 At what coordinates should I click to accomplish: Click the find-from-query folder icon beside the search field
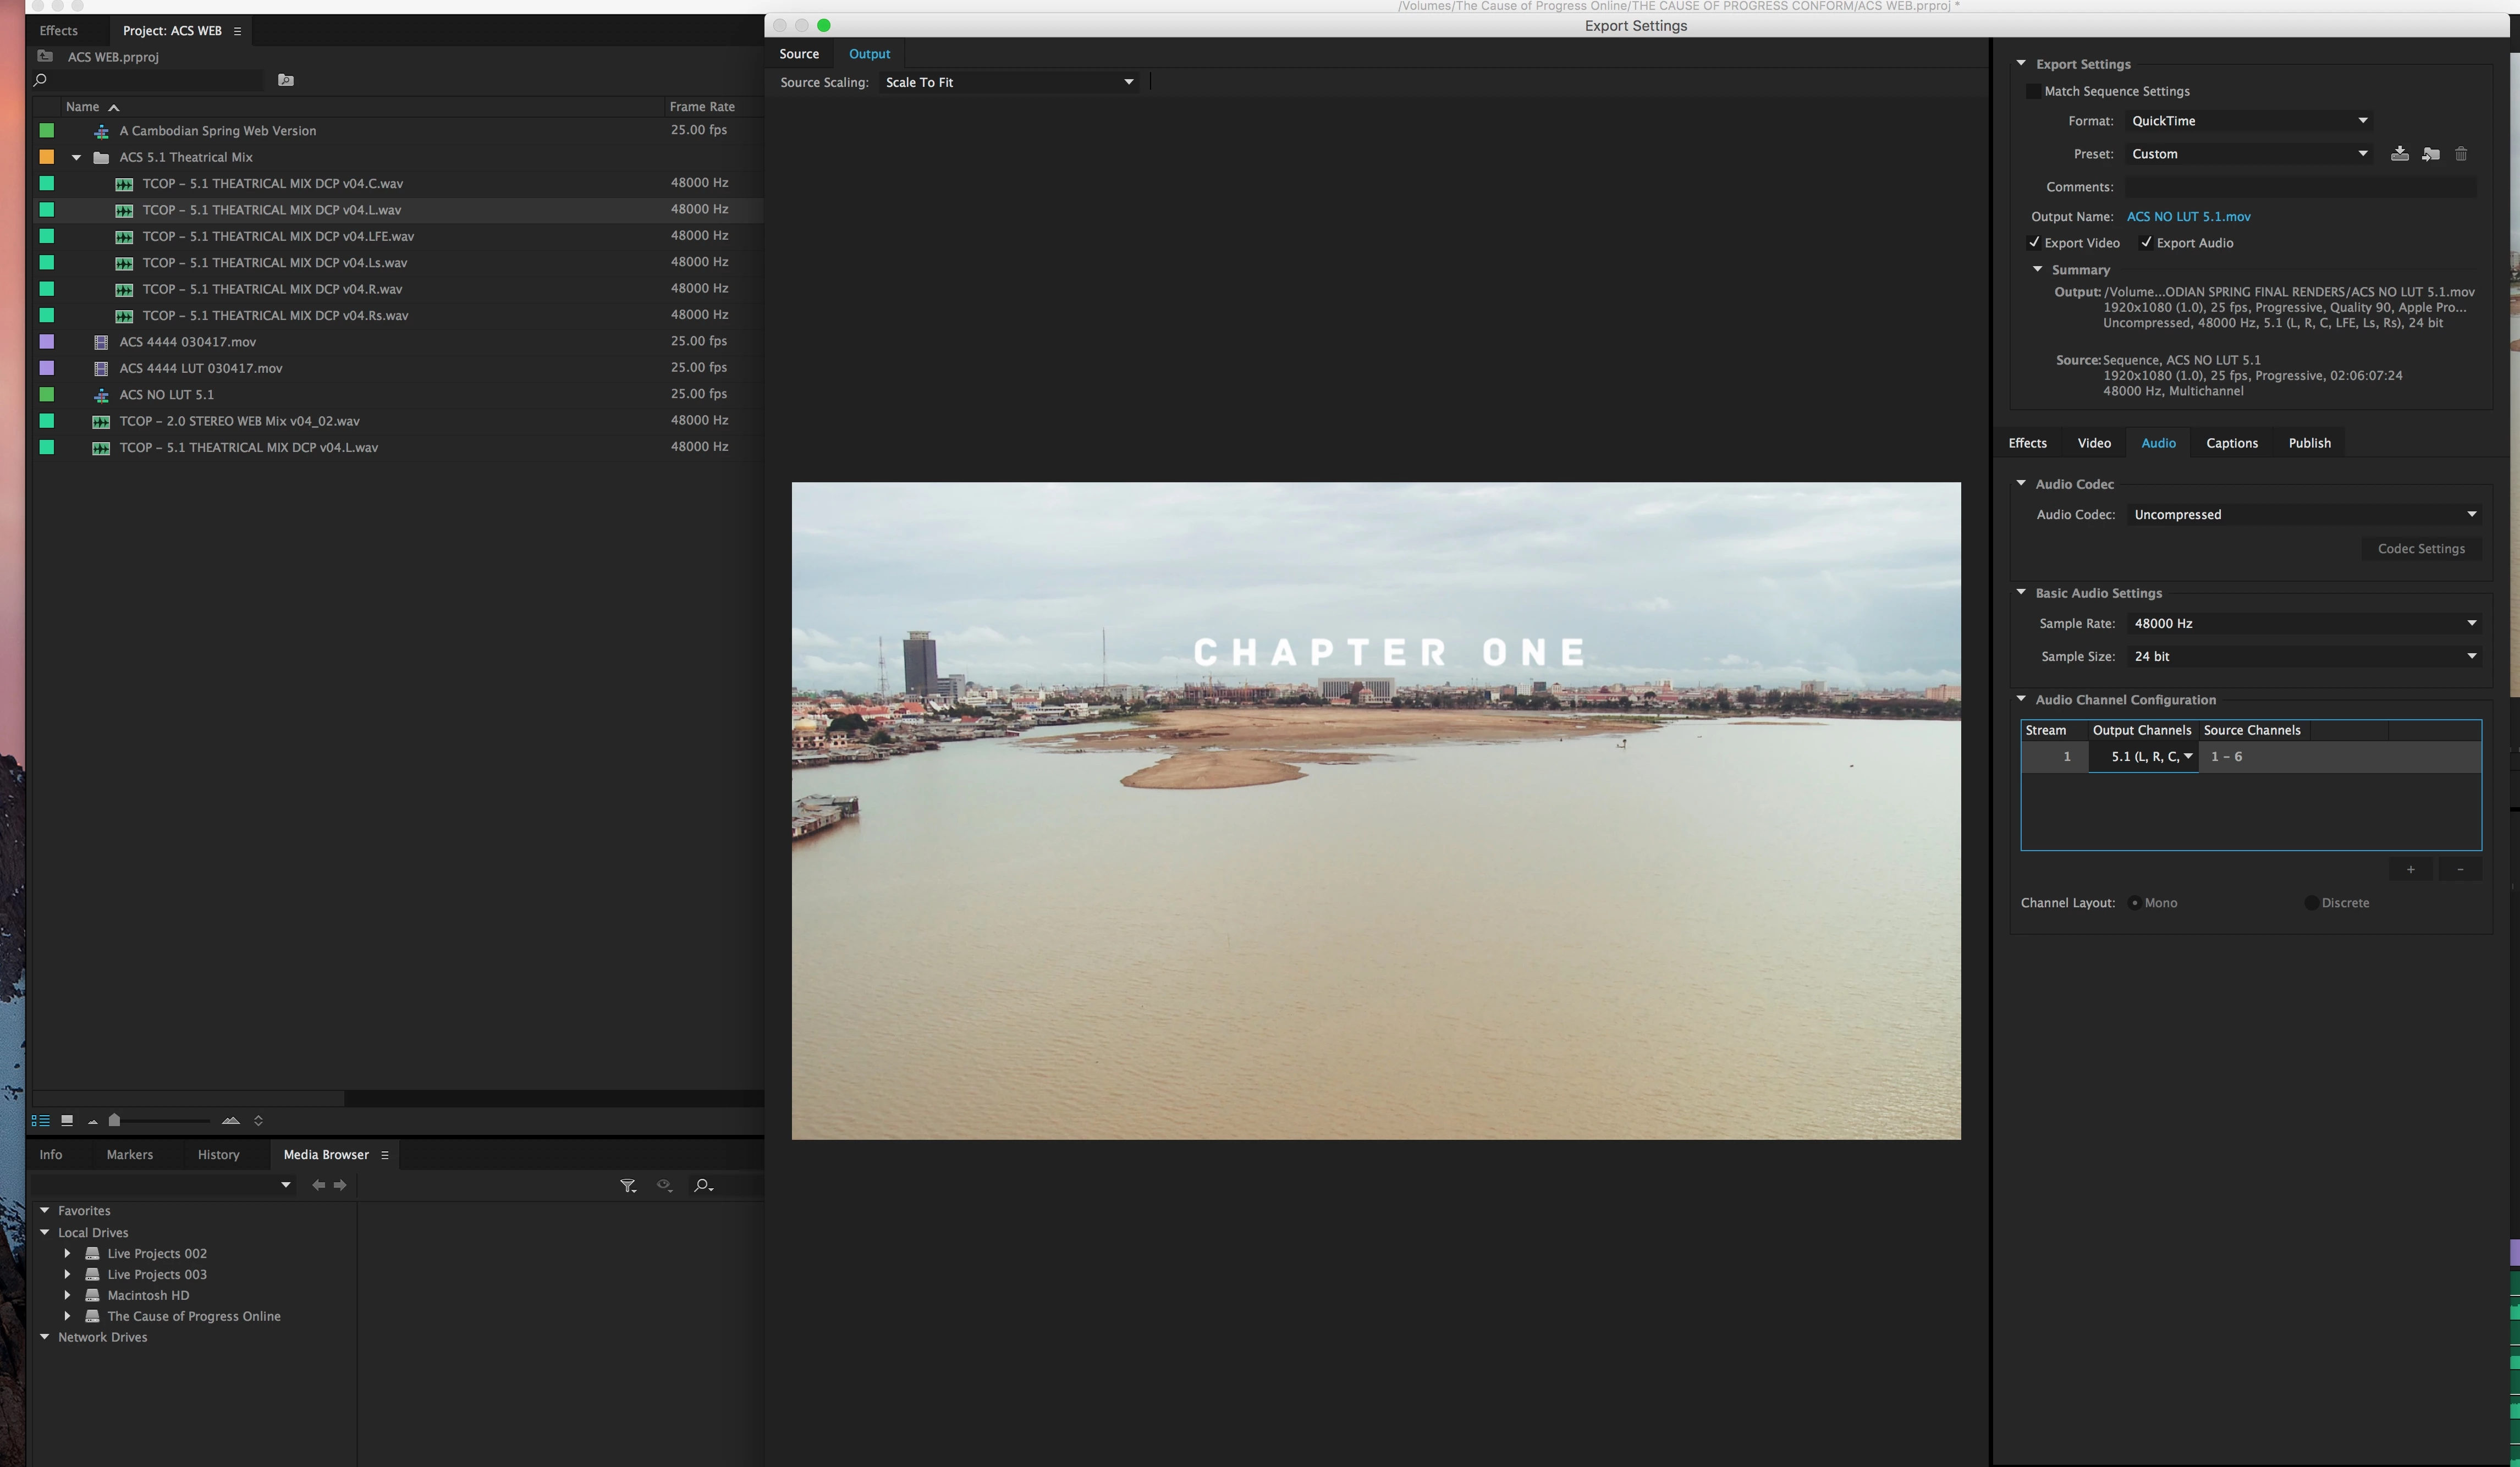coord(286,80)
